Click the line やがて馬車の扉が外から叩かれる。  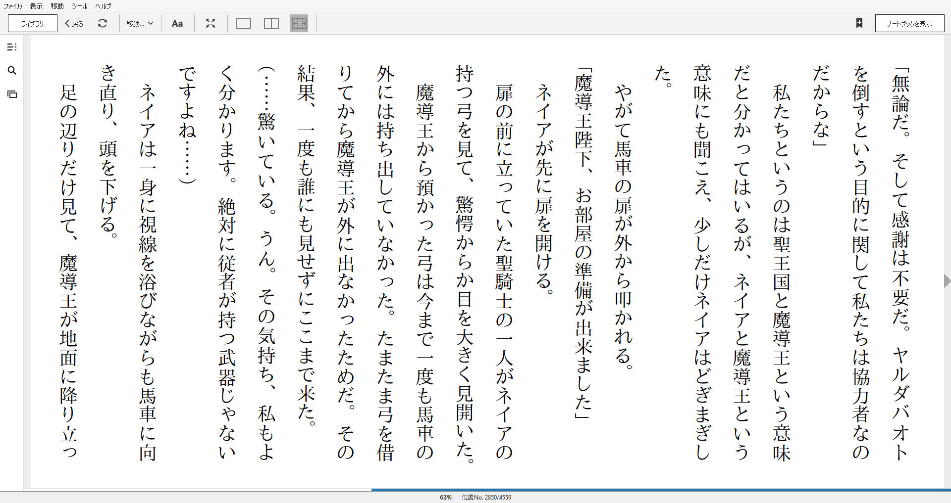click(x=623, y=228)
